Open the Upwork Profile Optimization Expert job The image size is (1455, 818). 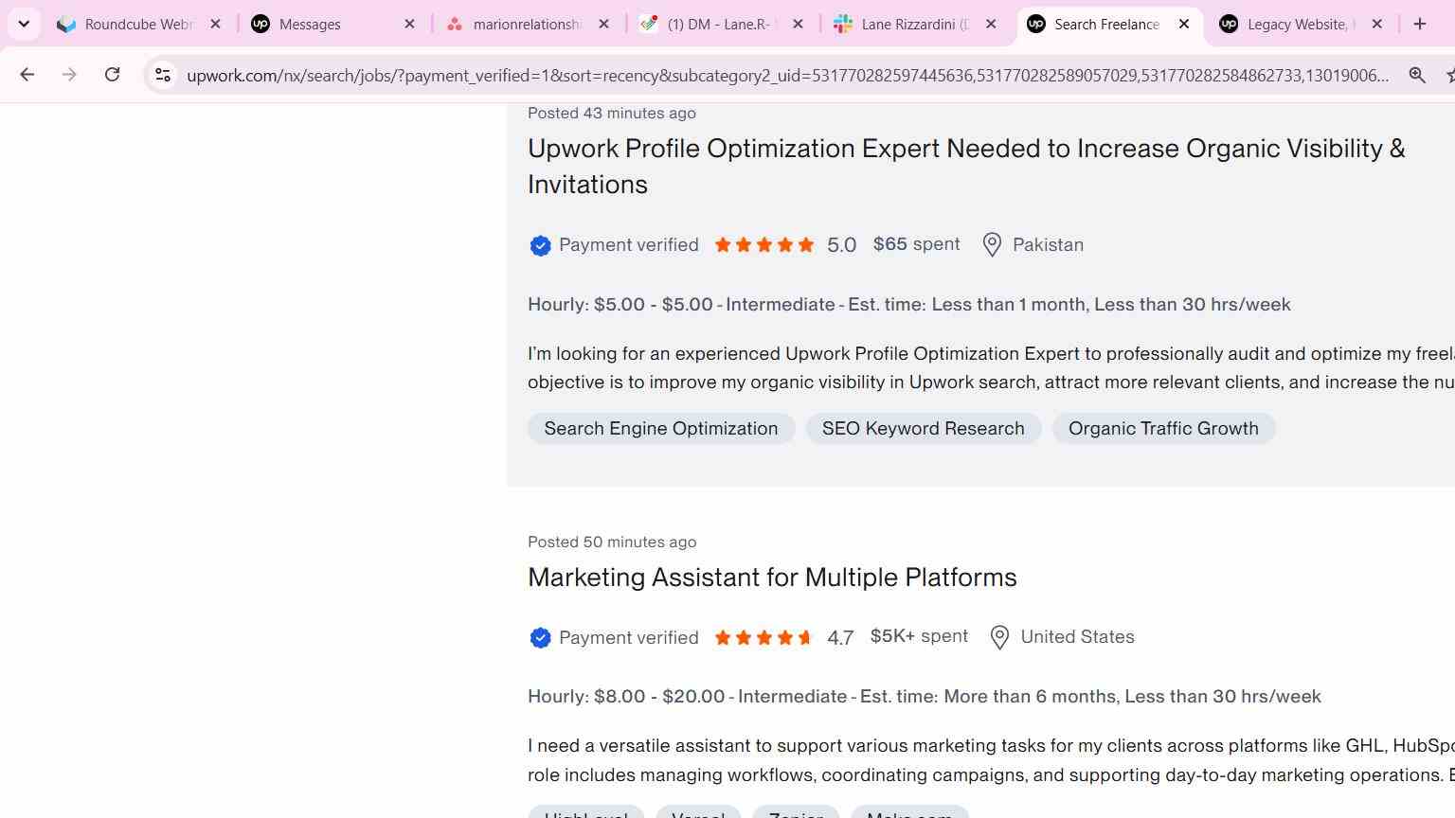[x=966, y=167]
